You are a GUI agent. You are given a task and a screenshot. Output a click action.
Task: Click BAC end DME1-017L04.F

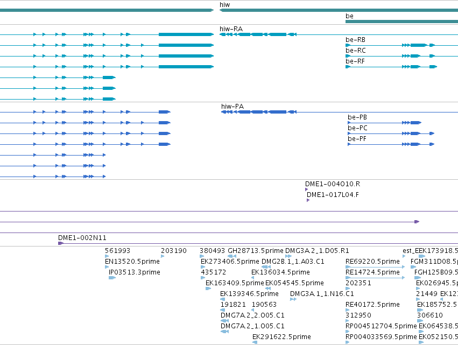tap(333, 195)
